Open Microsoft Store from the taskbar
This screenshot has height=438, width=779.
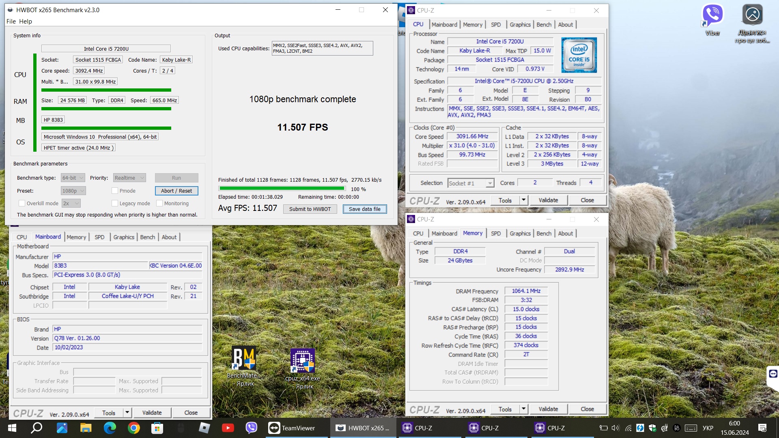157,428
